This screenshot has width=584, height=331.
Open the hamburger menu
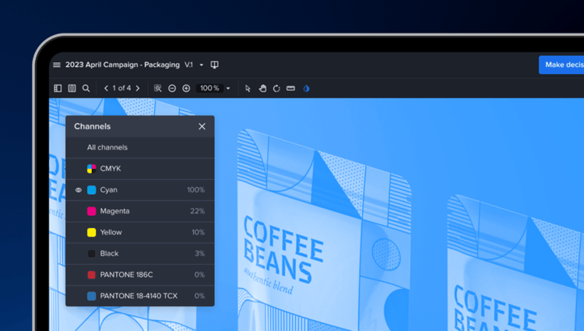[57, 65]
